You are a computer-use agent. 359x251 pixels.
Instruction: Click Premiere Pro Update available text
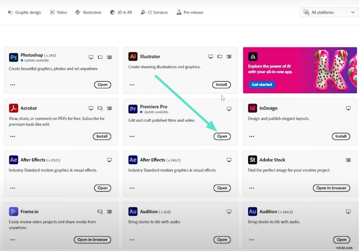click(x=156, y=112)
